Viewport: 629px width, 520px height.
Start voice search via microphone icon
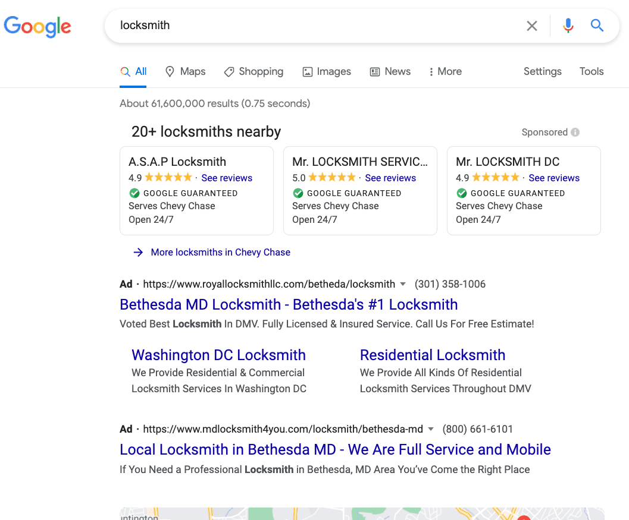pos(568,26)
